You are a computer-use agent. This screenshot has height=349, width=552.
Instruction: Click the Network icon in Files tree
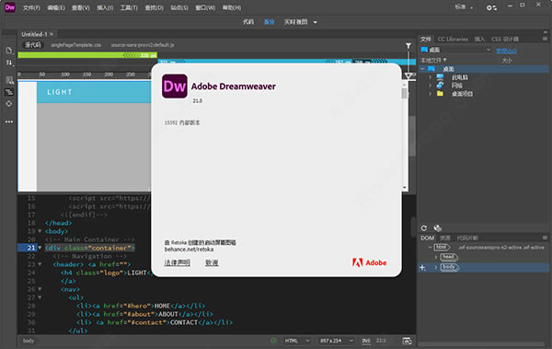tap(440, 86)
